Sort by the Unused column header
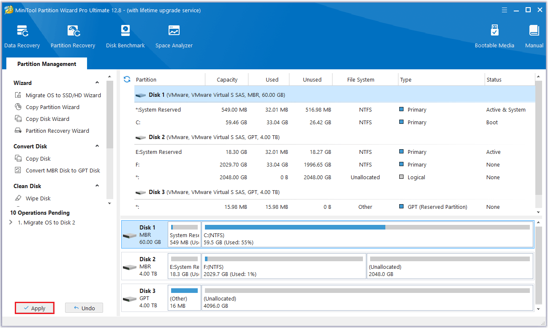This screenshot has height=328, width=548. 312,79
